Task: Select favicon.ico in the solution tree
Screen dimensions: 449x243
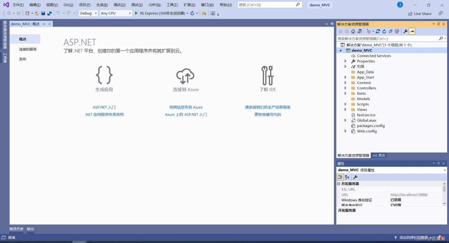Action: 366,115
